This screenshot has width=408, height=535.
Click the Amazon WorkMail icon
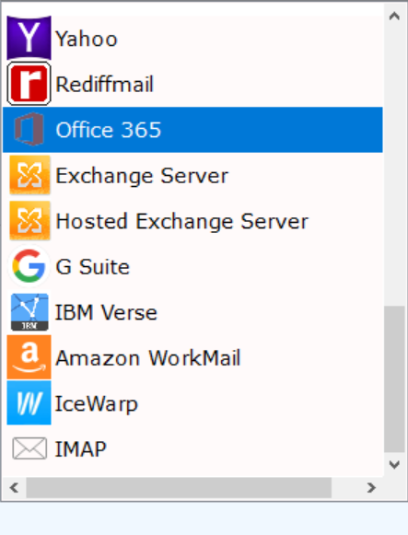pyautogui.click(x=29, y=357)
